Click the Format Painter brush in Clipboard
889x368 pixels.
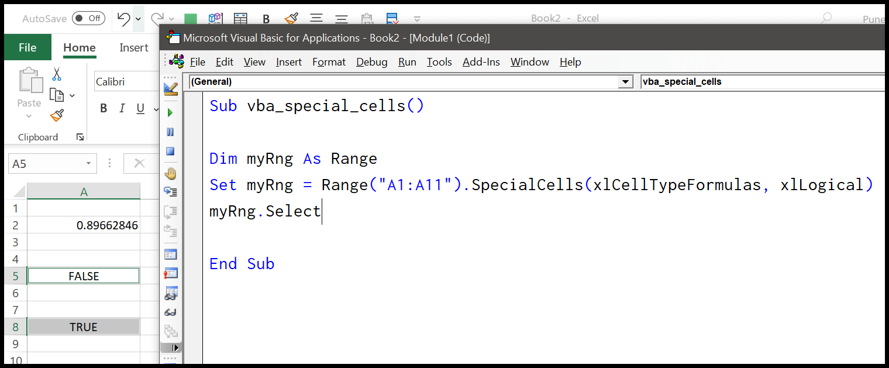pos(57,115)
